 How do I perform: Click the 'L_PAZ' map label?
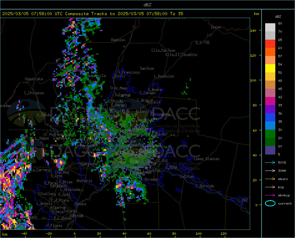[x=243, y=200]
